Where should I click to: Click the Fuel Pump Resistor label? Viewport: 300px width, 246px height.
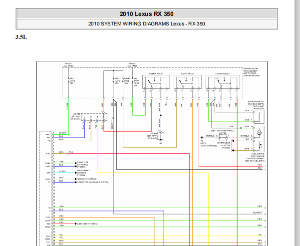[x=256, y=105]
